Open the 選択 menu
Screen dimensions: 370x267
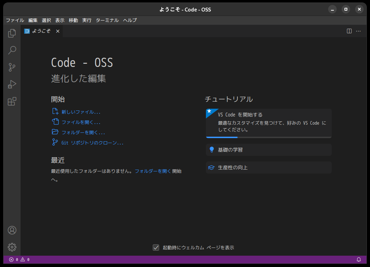(46, 20)
